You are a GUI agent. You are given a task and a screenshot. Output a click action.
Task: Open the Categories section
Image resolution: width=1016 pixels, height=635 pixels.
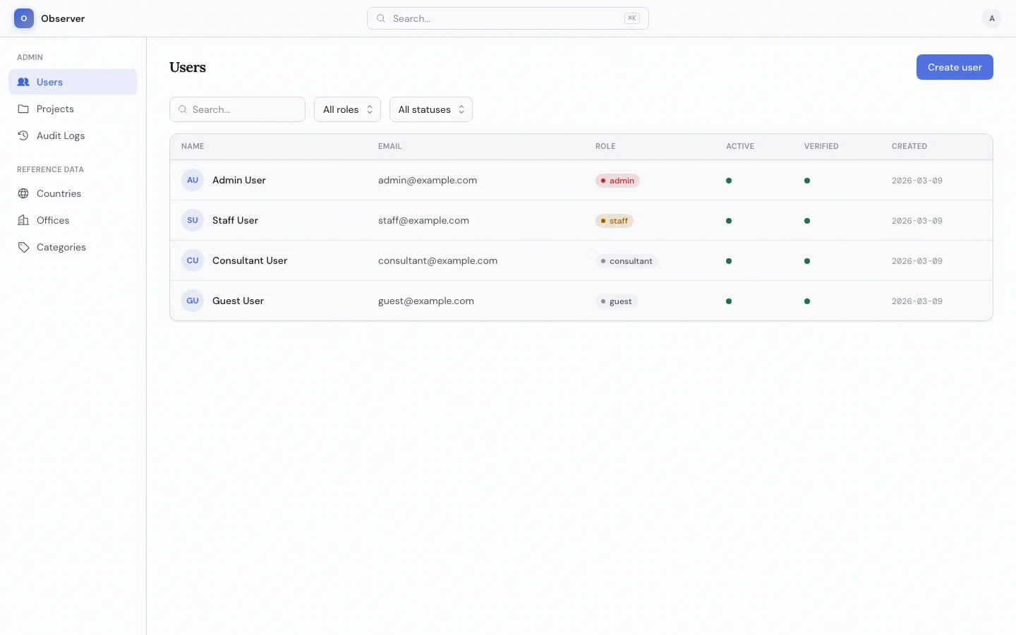pos(73,247)
